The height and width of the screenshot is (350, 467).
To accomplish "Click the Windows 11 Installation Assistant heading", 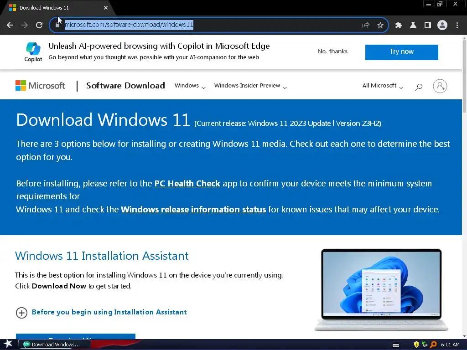I will [x=102, y=256].
